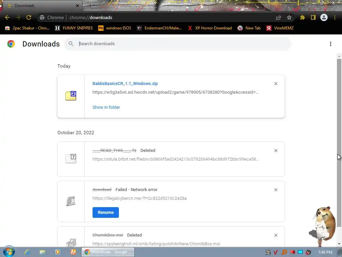Screen dimensions: 342x257
Task: Click the orange magnifier tray icon
Action: [x=284, y=252]
